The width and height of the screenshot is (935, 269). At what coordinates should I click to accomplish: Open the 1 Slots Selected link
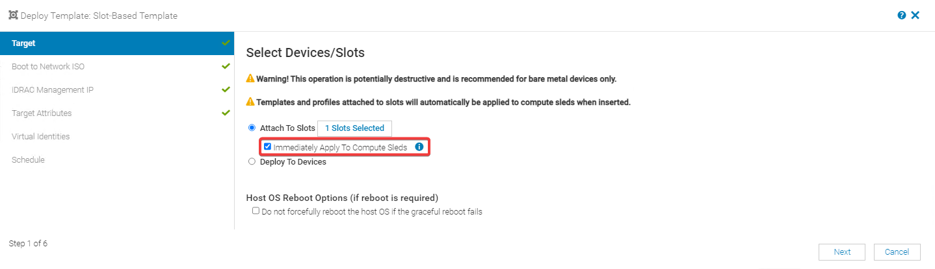click(x=354, y=128)
